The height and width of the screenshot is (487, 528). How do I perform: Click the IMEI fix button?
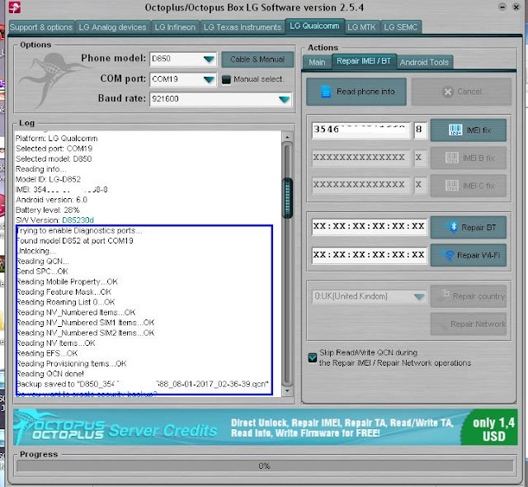click(x=469, y=130)
